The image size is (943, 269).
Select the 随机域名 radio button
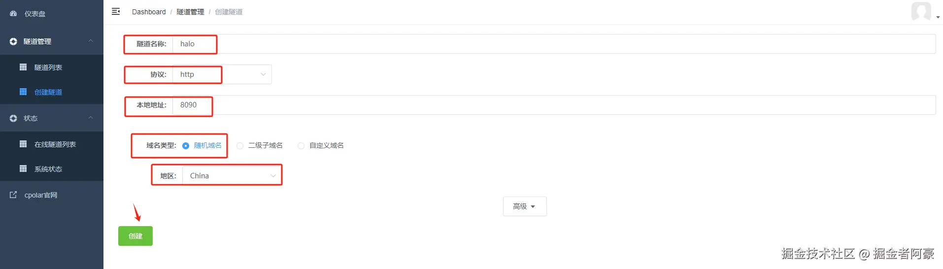click(x=186, y=146)
